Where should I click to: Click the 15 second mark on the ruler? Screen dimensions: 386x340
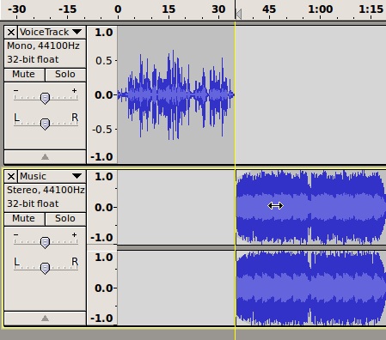pos(168,9)
